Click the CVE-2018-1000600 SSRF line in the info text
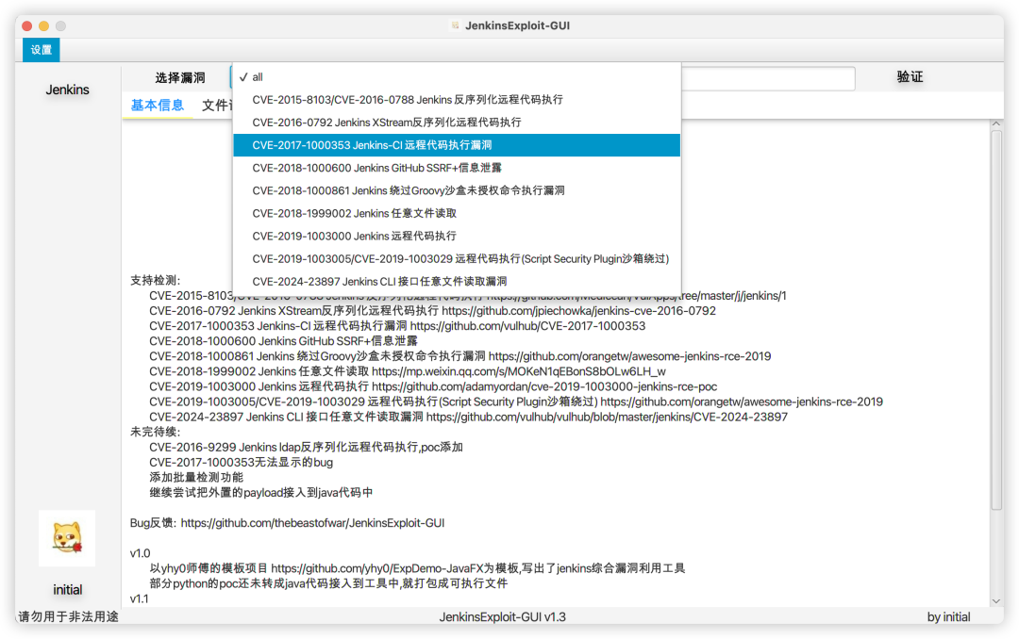Viewport: 1019px width, 639px height. 283,341
